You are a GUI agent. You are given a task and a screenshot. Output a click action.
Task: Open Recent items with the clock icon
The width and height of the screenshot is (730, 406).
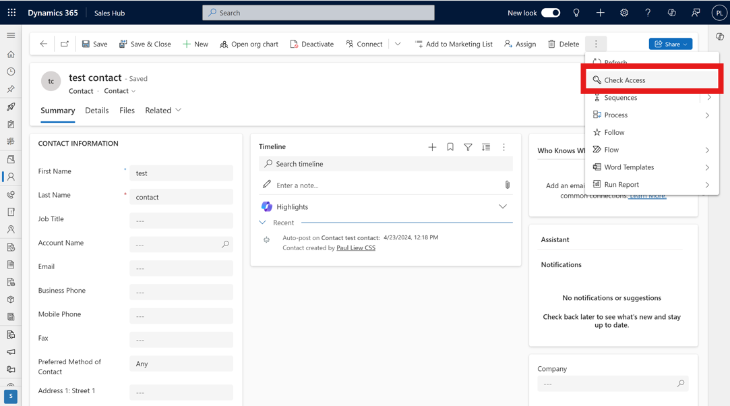(x=10, y=71)
